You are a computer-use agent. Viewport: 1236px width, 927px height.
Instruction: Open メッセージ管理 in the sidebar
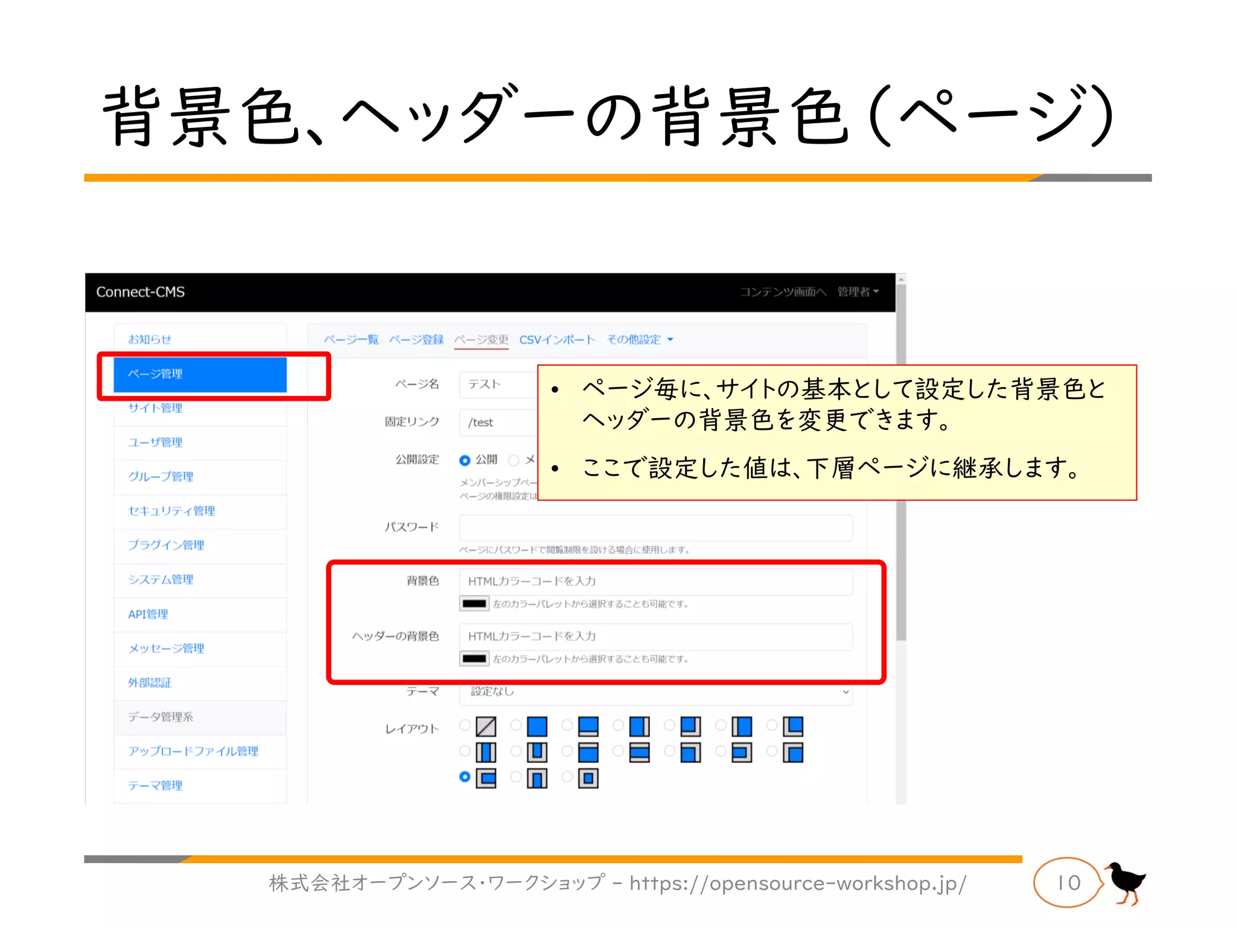tap(200, 649)
